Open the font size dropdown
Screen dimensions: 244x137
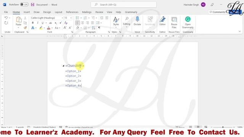tap(71, 18)
